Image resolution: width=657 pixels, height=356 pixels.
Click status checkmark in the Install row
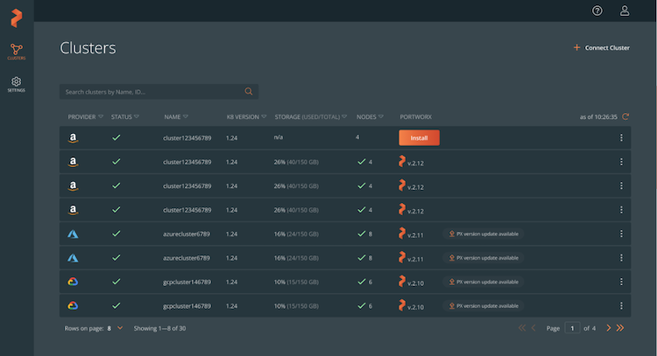point(117,137)
